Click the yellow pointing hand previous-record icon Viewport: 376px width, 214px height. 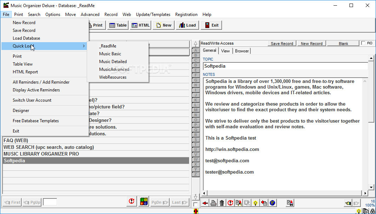click(x=348, y=203)
